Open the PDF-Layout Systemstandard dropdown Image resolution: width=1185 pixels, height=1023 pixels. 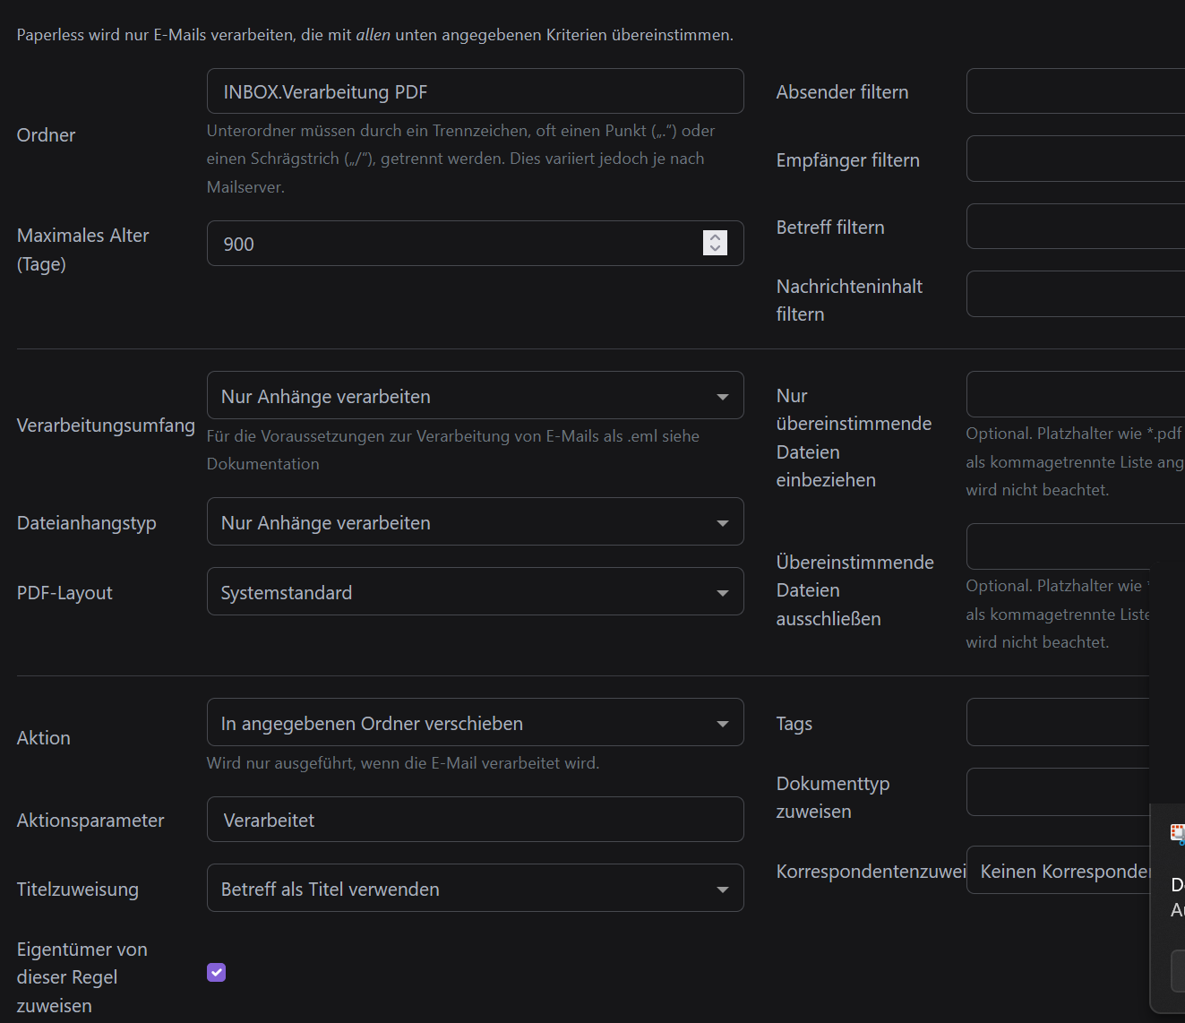pyautogui.click(x=475, y=592)
